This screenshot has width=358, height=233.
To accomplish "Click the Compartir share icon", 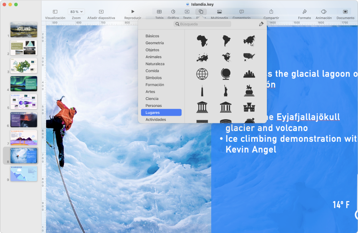I will [271, 12].
